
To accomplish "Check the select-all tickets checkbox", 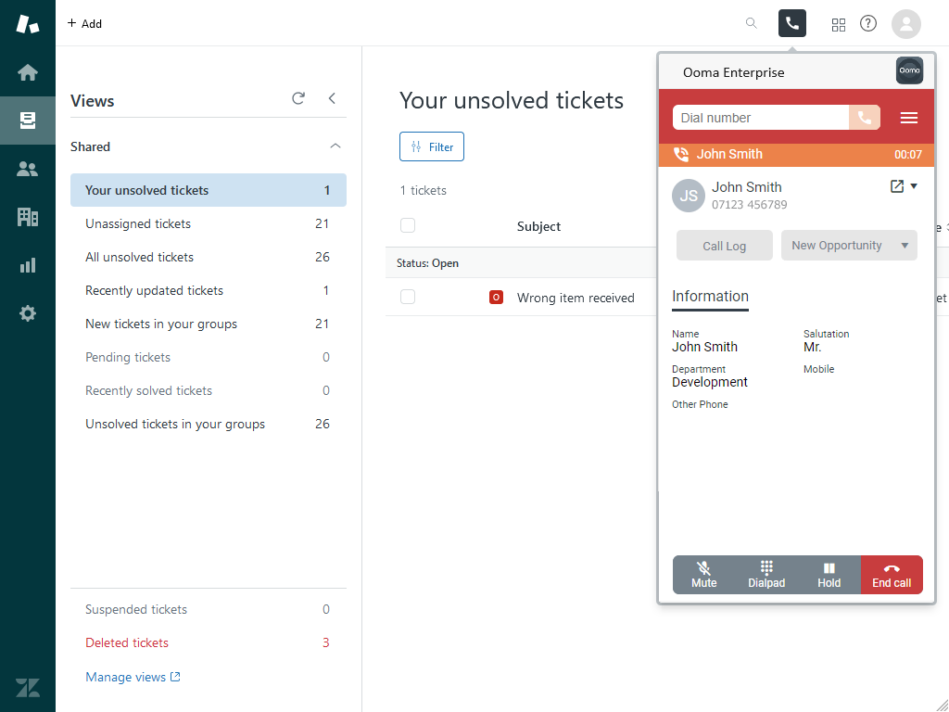I will click(x=408, y=225).
